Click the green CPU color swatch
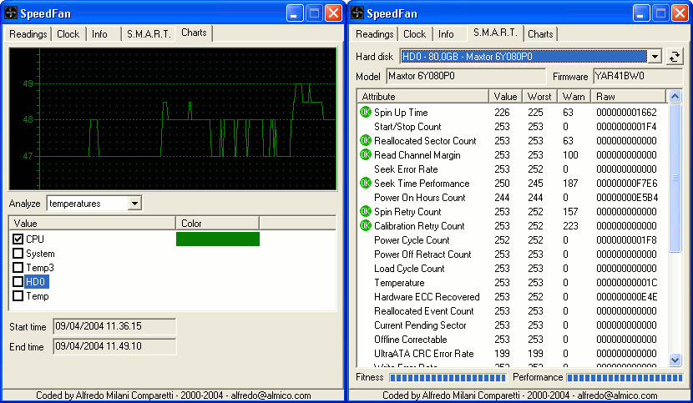 (x=217, y=239)
